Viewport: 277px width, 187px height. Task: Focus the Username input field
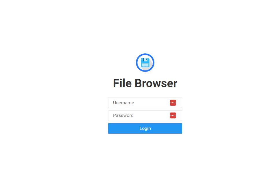pyautogui.click(x=145, y=103)
